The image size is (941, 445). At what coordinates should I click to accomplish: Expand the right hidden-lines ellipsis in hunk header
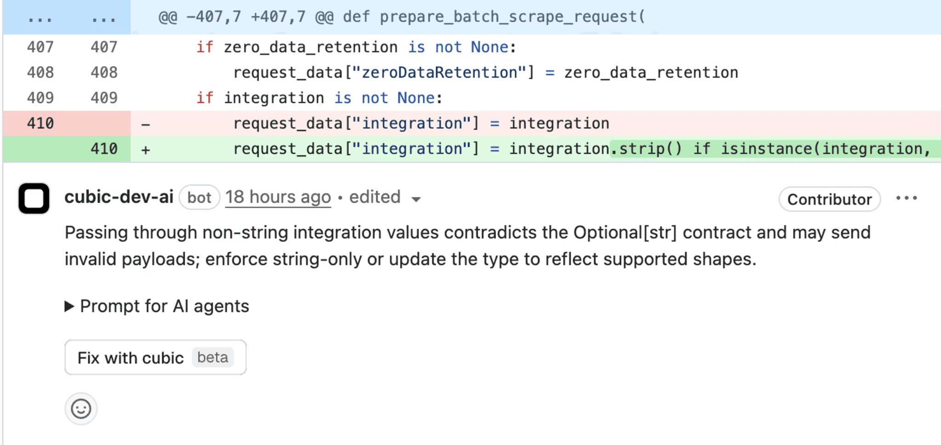point(104,18)
